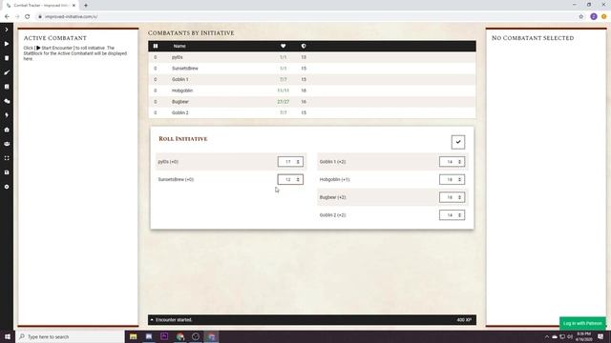Click the overlapping-shapes icon above the sidebar bolt
Image resolution: width=611 pixels, height=343 pixels.
coord(7,101)
